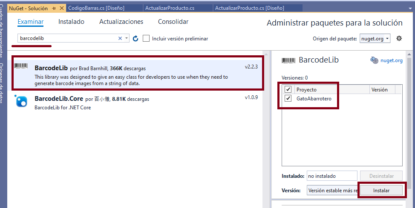
Task: Switch to the Instalado tab
Action: click(x=71, y=22)
